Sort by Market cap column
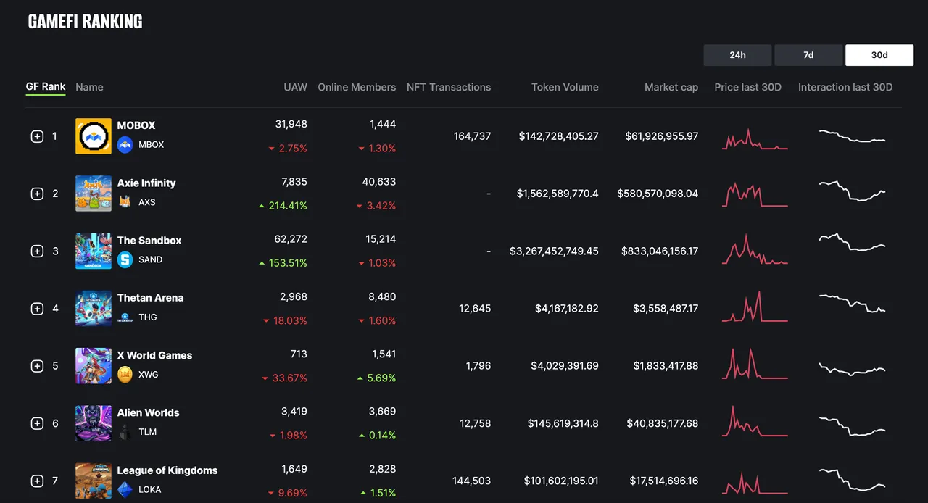928x503 pixels. [x=671, y=87]
